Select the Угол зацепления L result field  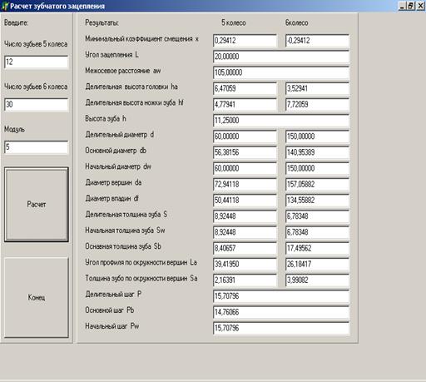pyautogui.click(x=281, y=57)
